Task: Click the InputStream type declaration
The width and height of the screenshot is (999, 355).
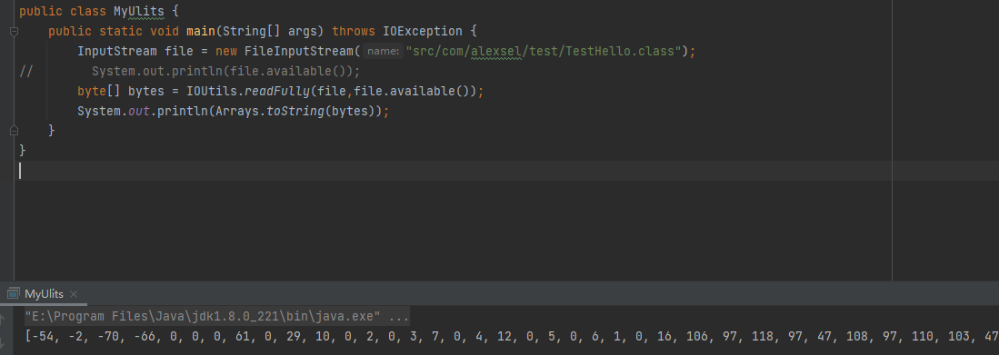Action: point(117,52)
